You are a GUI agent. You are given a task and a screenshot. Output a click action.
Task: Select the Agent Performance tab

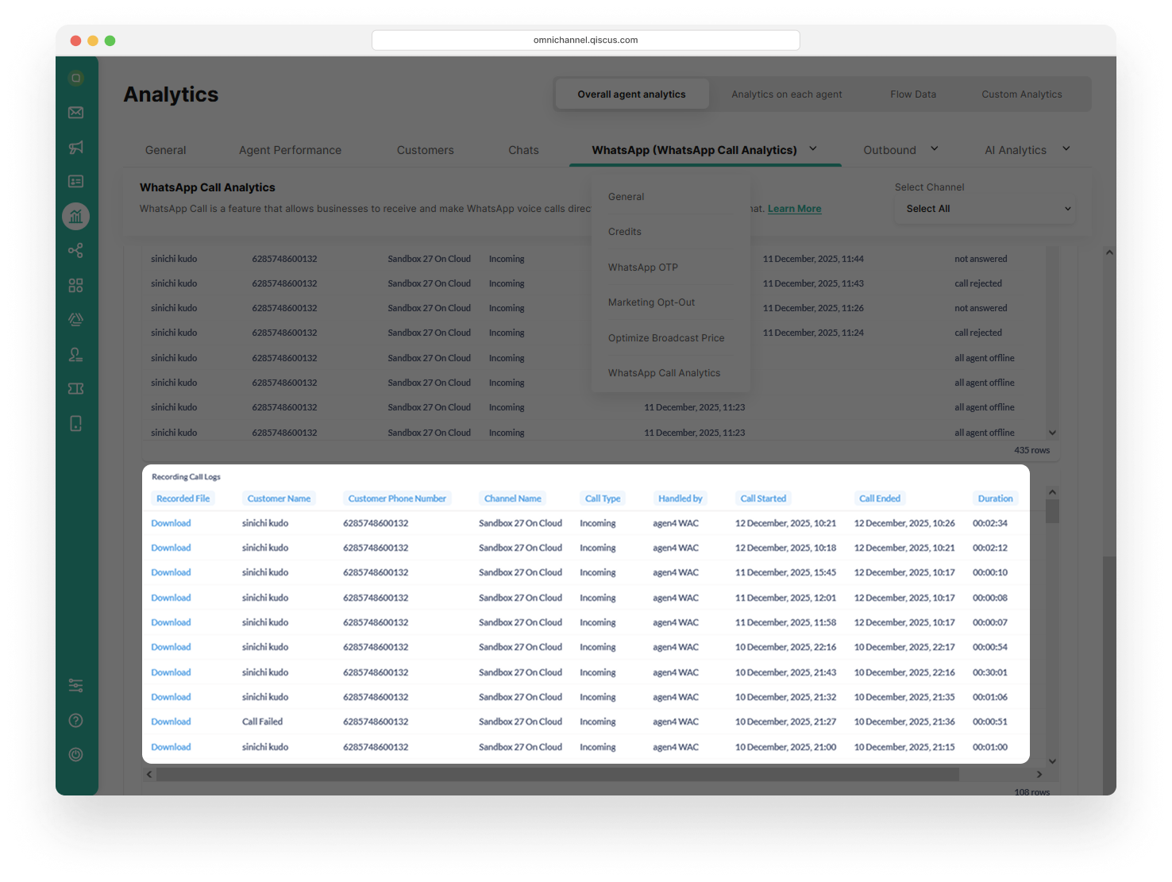[x=290, y=150]
